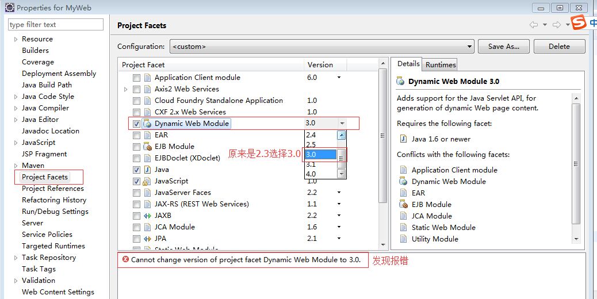The image size is (597, 299).
Task: Open Deployment Assembly settings page
Action: tap(59, 74)
